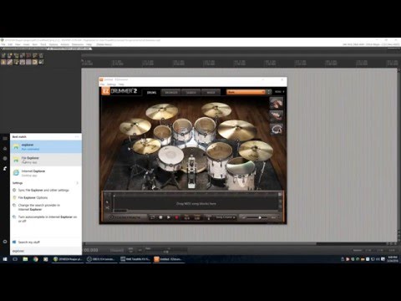Image resolution: width=401 pixels, height=301 pixels.
Task: Click the Internet Explorer search result
Action: [x=46, y=173]
